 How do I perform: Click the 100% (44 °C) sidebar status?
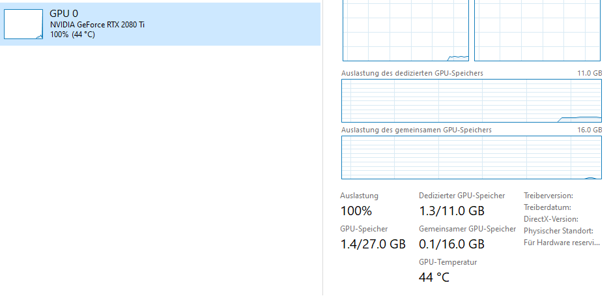click(72, 35)
